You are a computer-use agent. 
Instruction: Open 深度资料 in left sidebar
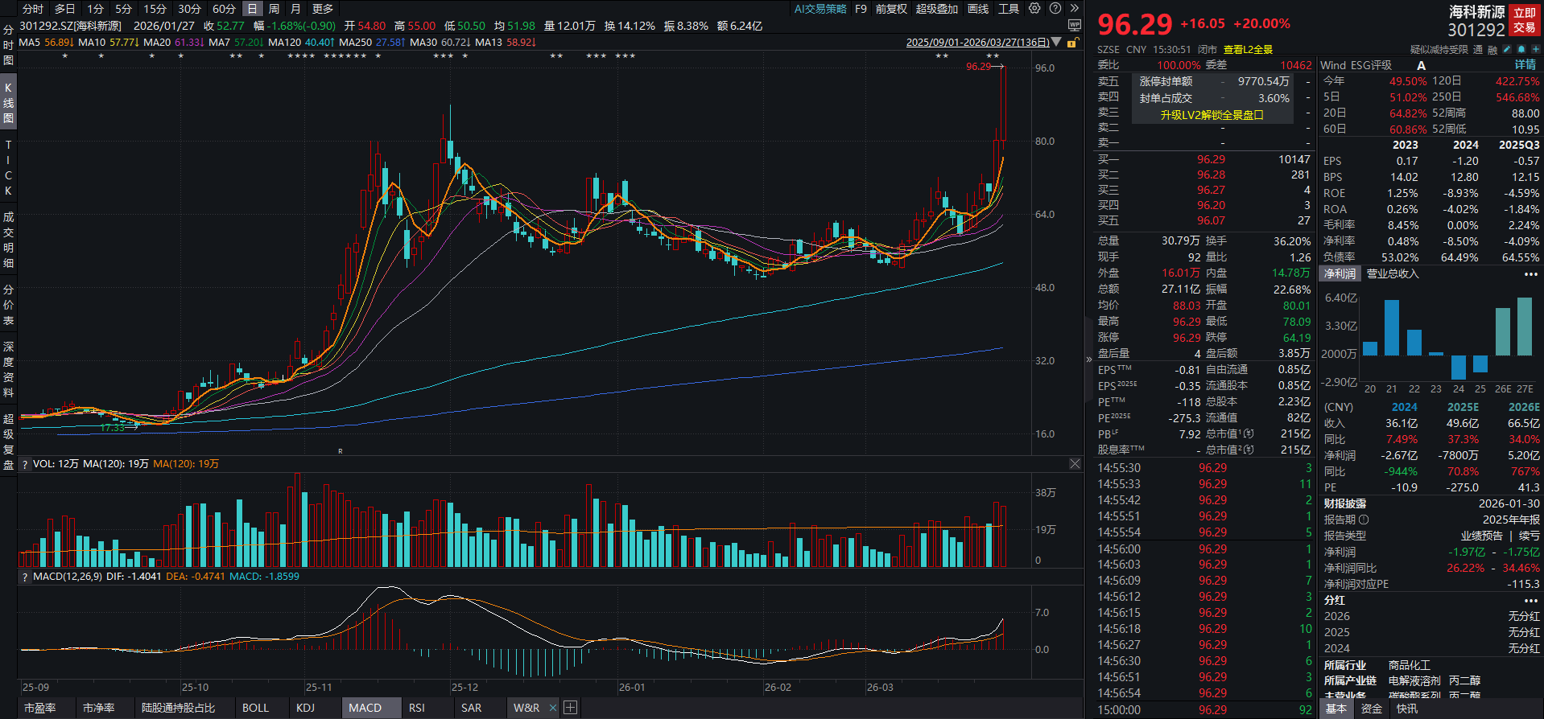[x=8, y=369]
